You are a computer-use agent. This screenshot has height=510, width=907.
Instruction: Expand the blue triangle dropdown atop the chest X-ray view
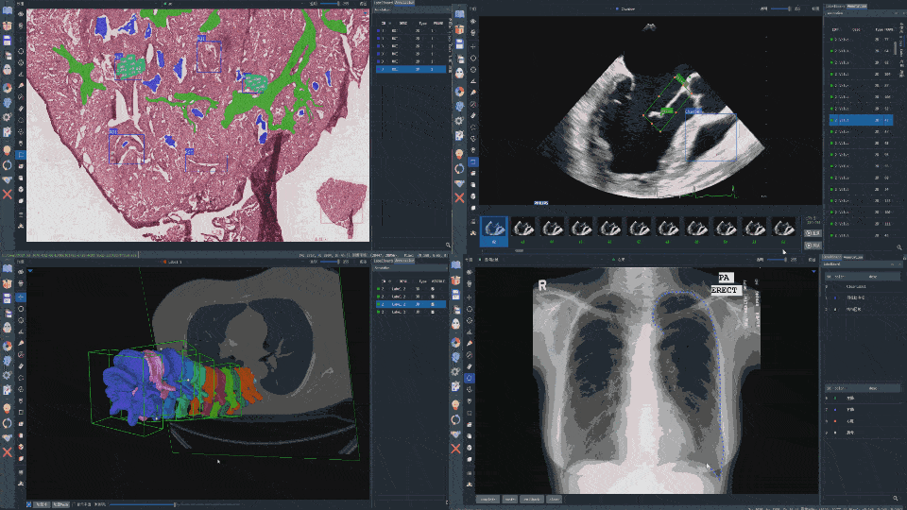point(813,271)
